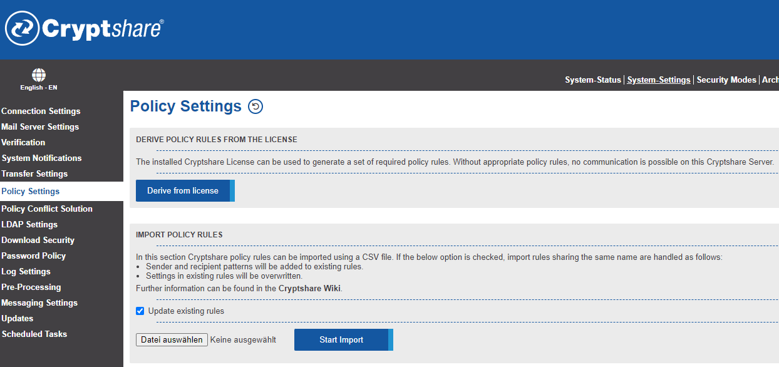The width and height of the screenshot is (779, 367).
Task: Open Scheduled Tasks in the sidebar
Action: point(34,334)
